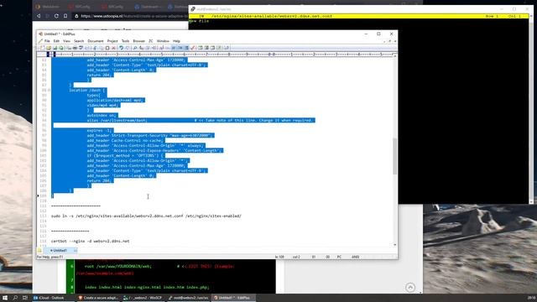
Task: Open the Windows Start menu
Action: pyautogui.click(x=5, y=298)
